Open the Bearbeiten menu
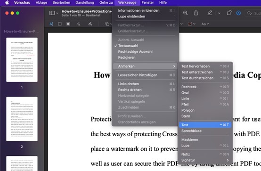261x171 pixels. tap(61, 2)
